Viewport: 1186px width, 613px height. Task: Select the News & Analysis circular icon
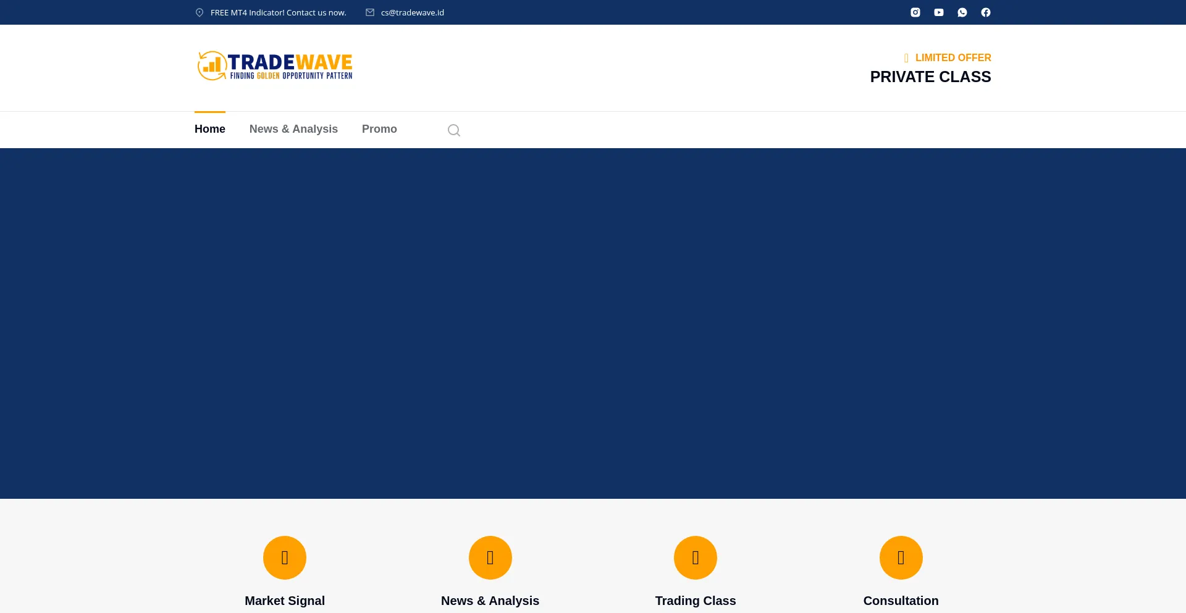pos(490,557)
